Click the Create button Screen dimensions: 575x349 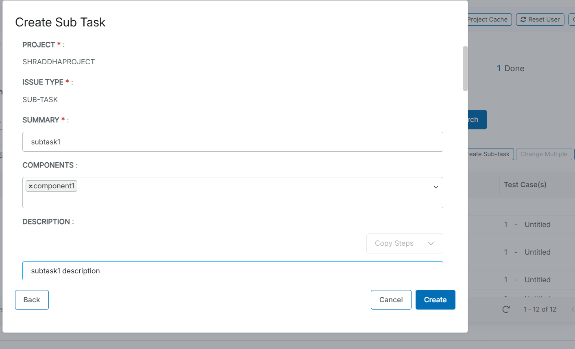435,300
